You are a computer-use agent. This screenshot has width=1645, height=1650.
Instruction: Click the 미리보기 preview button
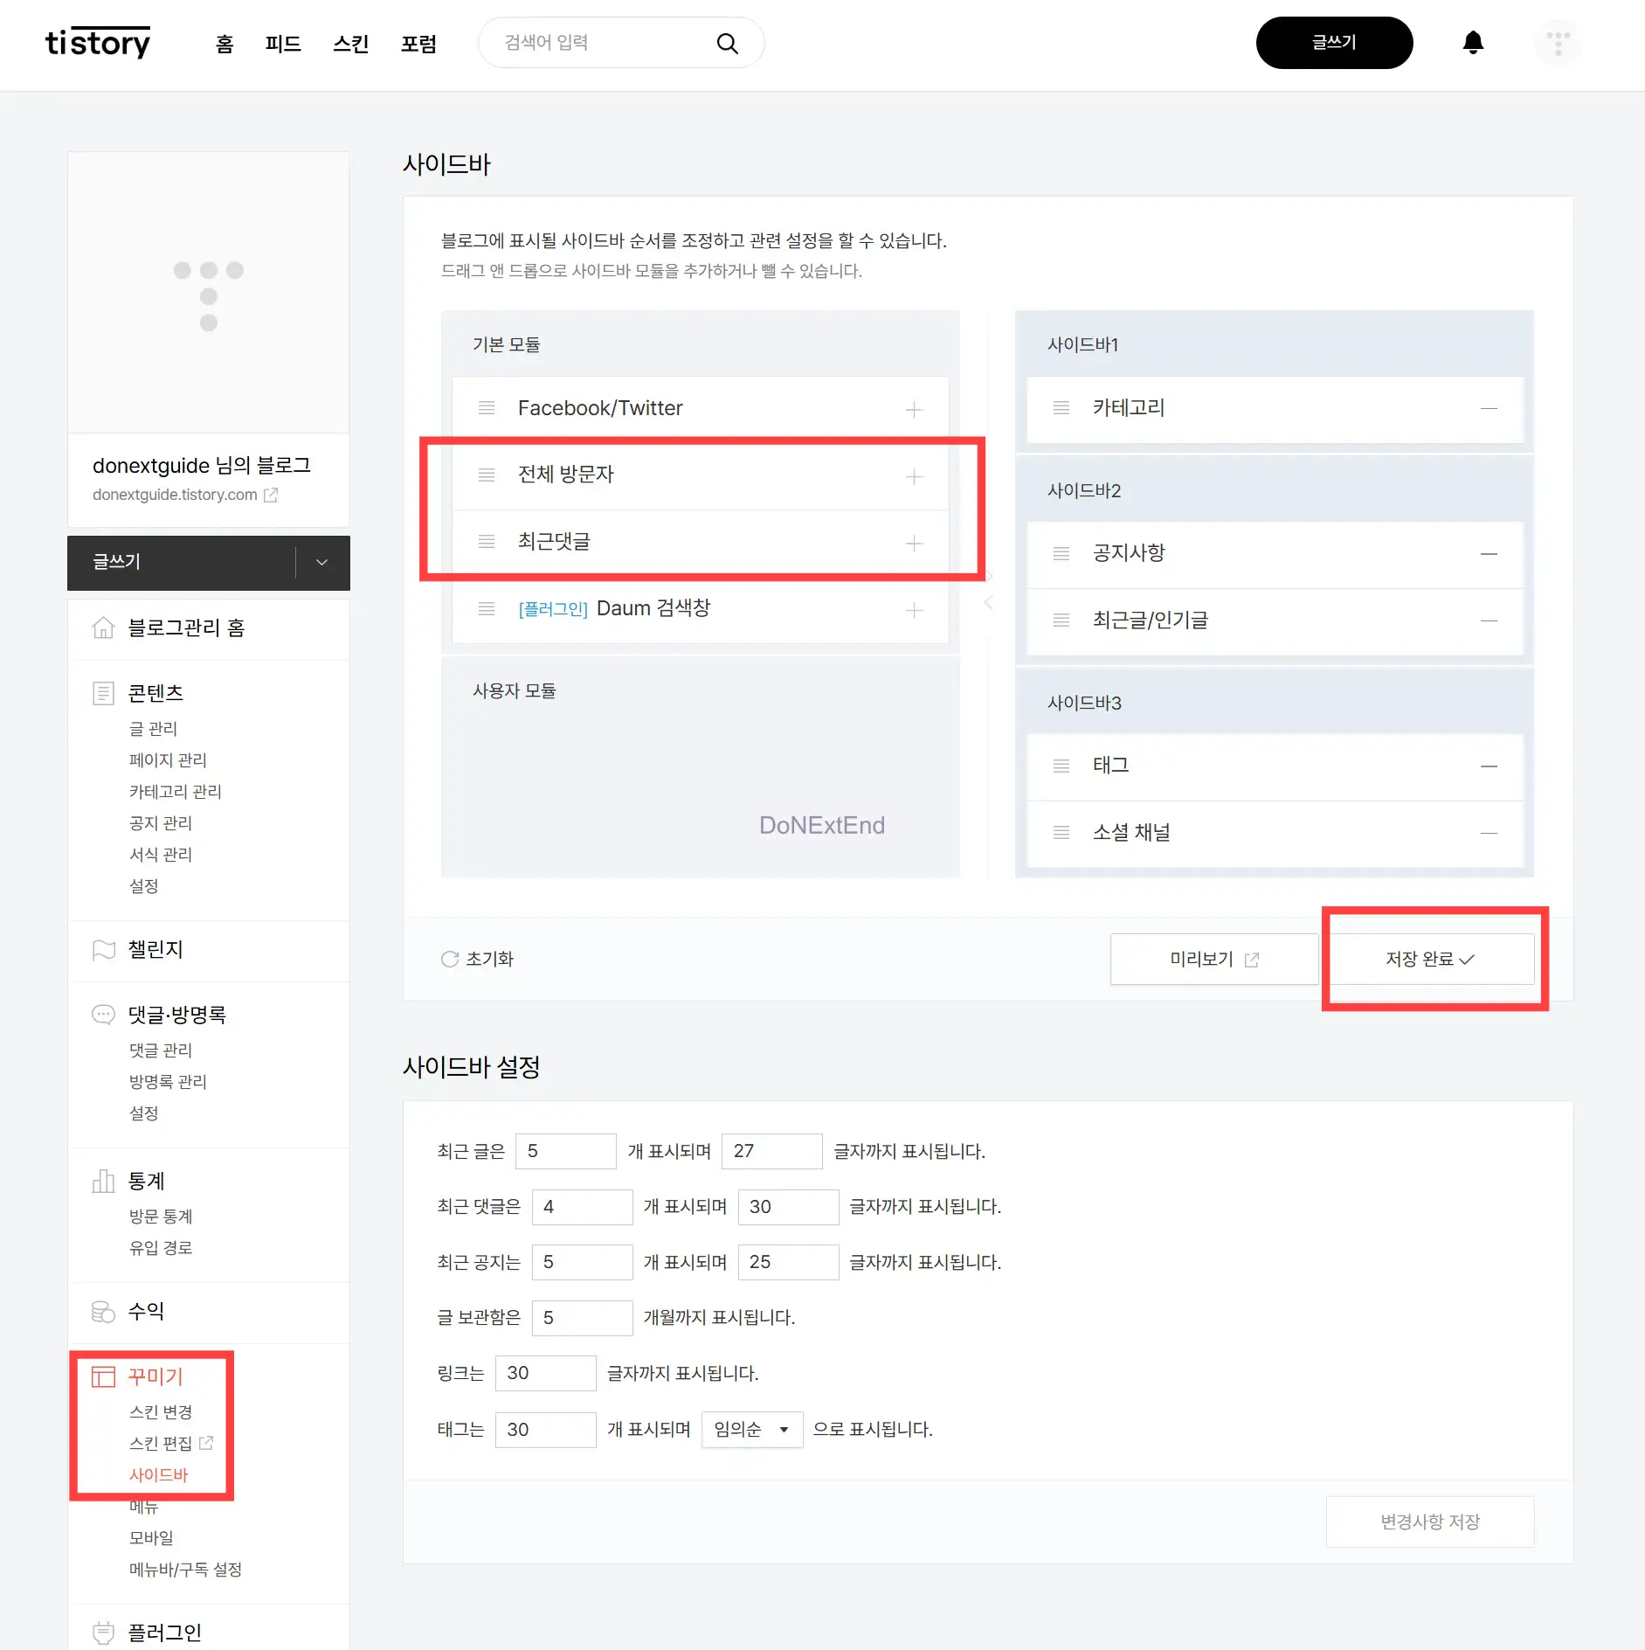click(x=1214, y=959)
